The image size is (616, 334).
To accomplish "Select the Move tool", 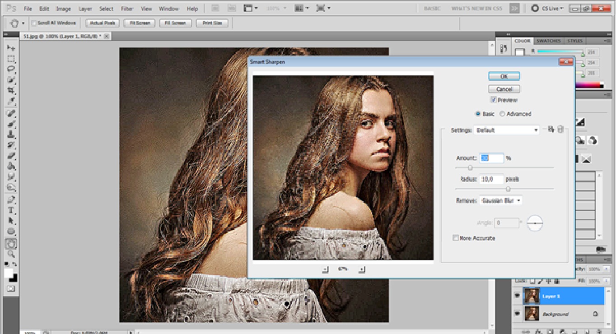I will tap(11, 48).
